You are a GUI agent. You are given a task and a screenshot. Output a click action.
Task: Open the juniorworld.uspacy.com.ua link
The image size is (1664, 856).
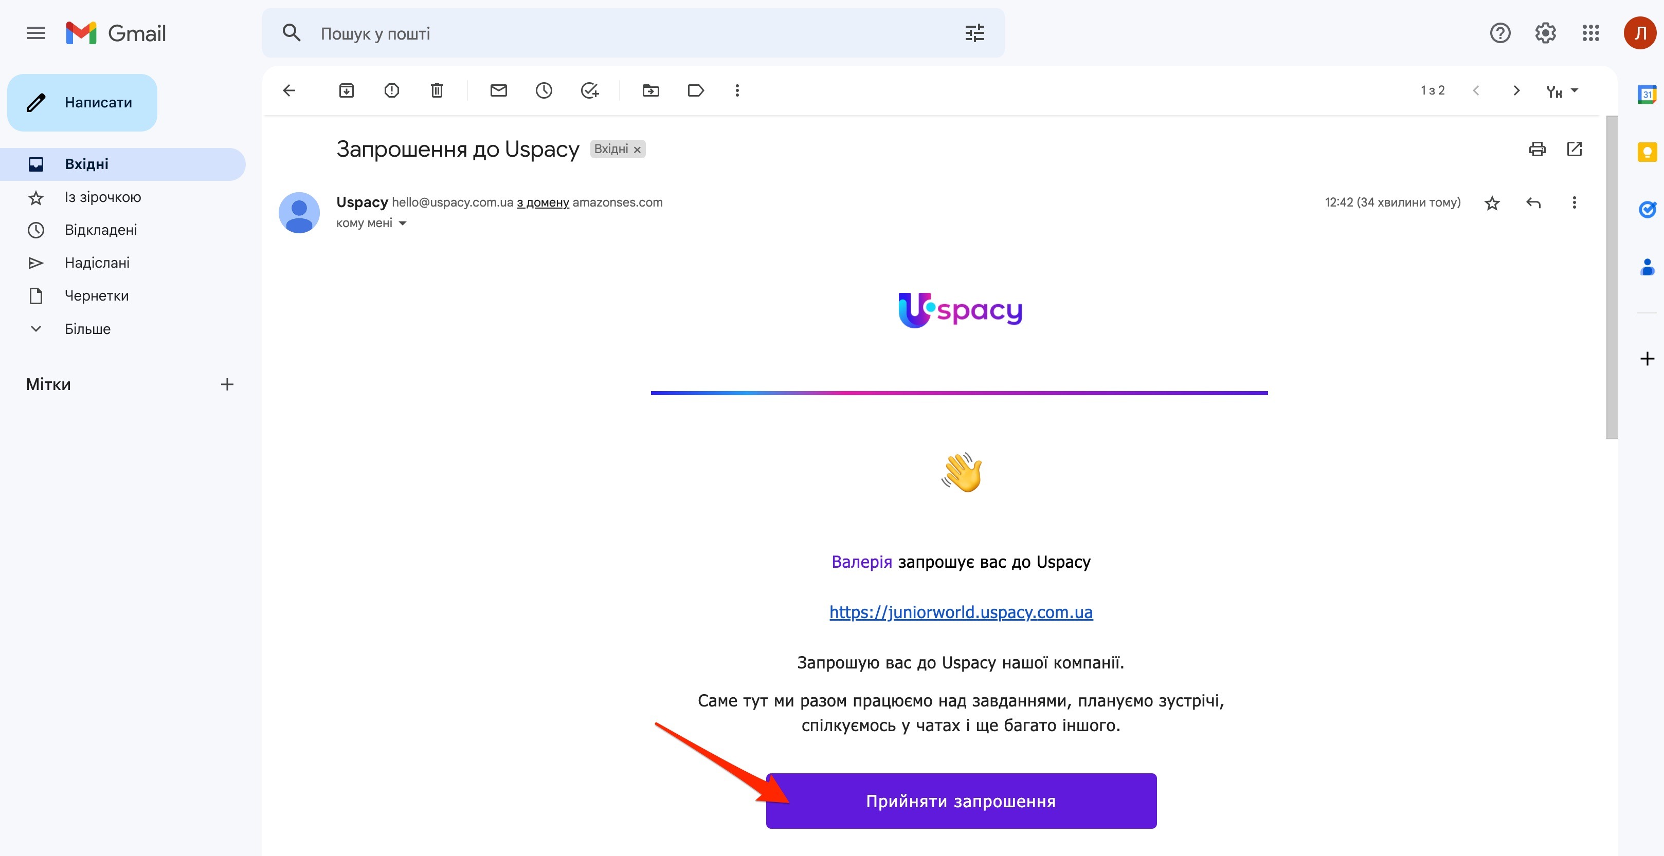961,612
